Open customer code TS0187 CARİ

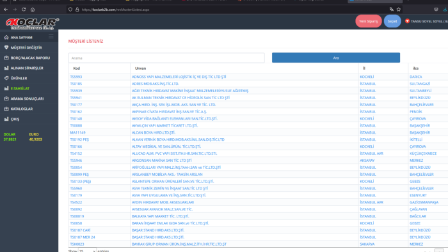click(80, 230)
